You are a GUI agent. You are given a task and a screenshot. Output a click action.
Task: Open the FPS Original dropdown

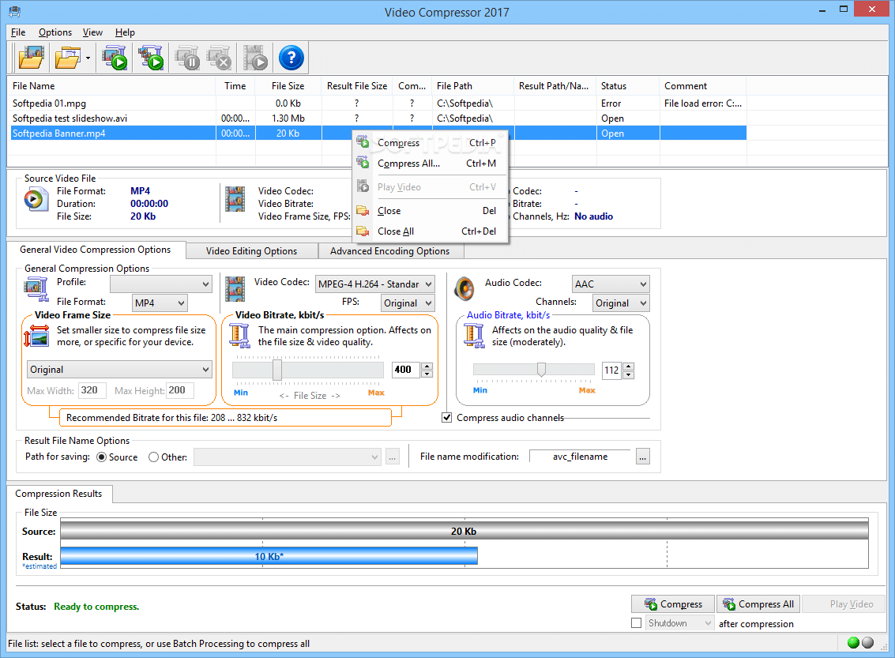pyautogui.click(x=408, y=303)
